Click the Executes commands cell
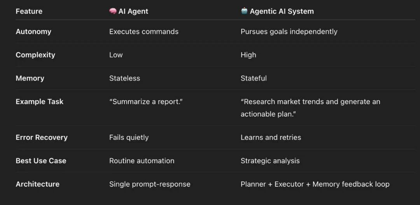420x205 pixels. tap(144, 31)
